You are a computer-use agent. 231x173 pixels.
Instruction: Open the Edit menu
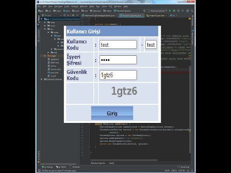point(44,6)
